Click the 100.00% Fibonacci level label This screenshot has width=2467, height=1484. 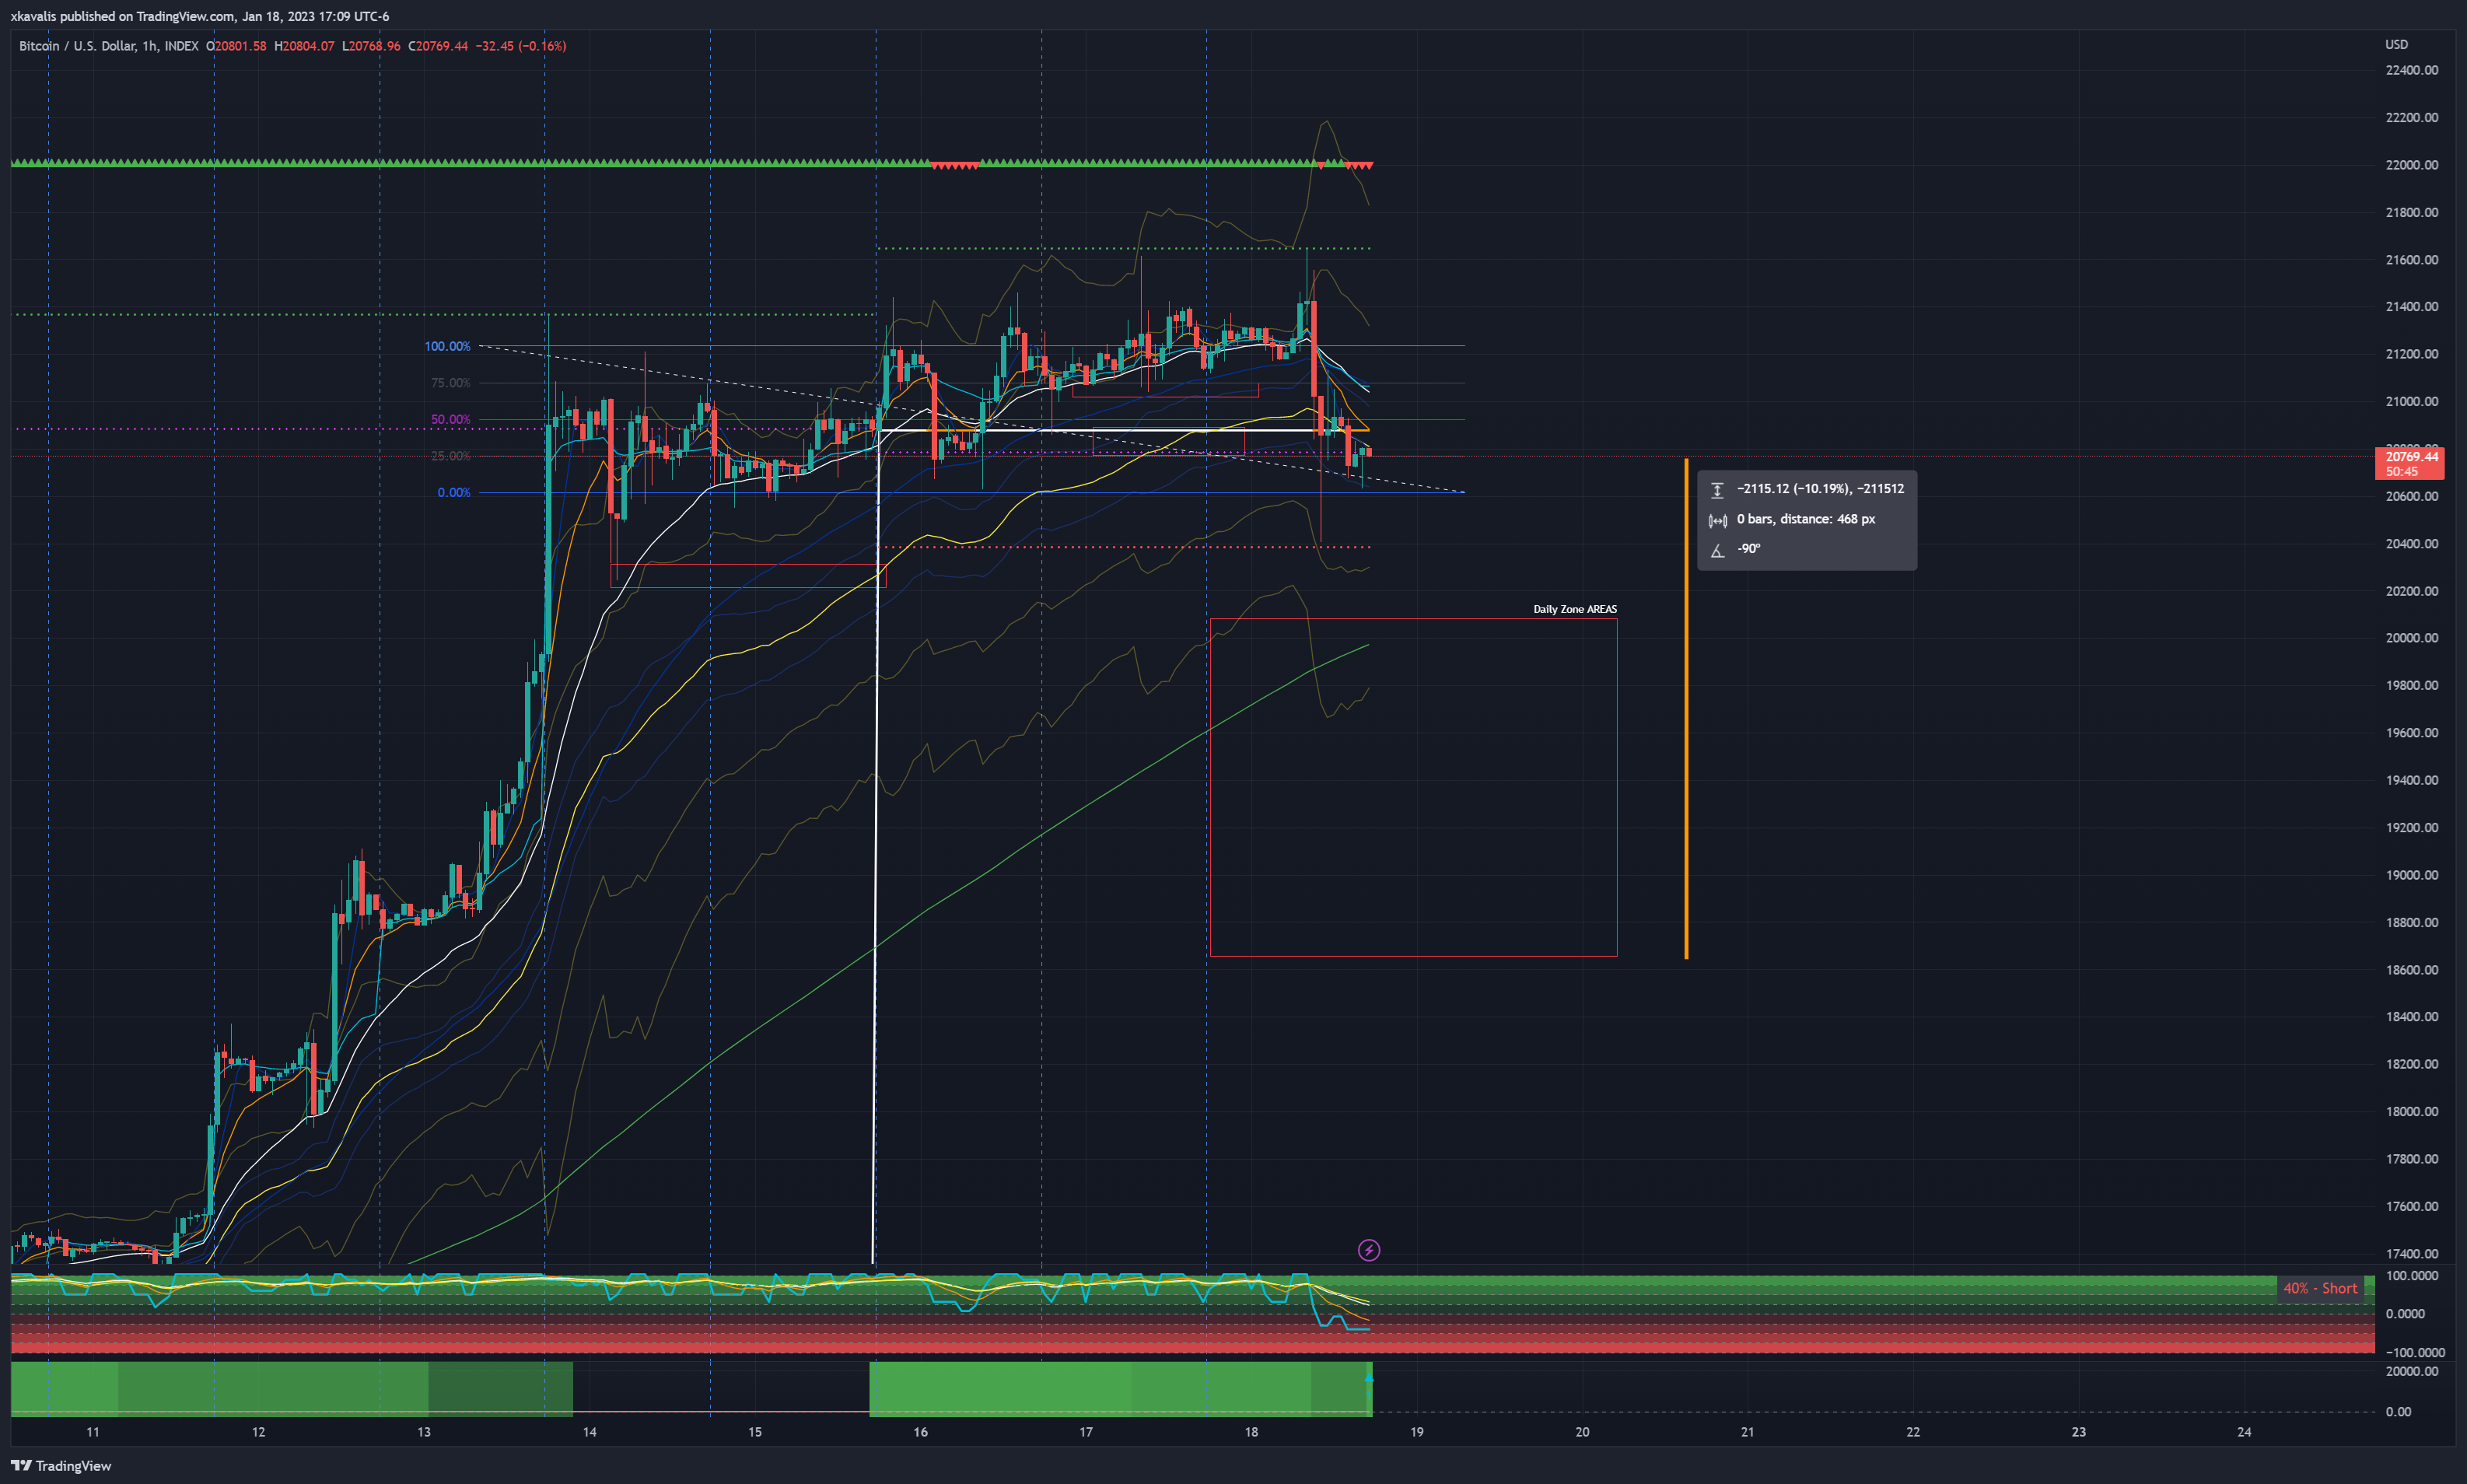pos(447,347)
